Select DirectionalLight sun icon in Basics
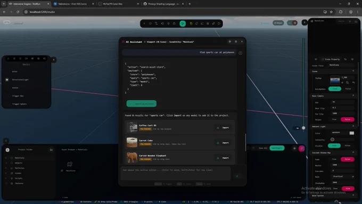The width and height of the screenshot is (362, 204). (7, 80)
